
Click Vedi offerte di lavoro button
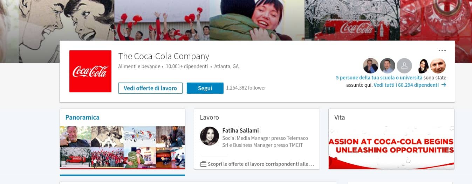coord(150,88)
